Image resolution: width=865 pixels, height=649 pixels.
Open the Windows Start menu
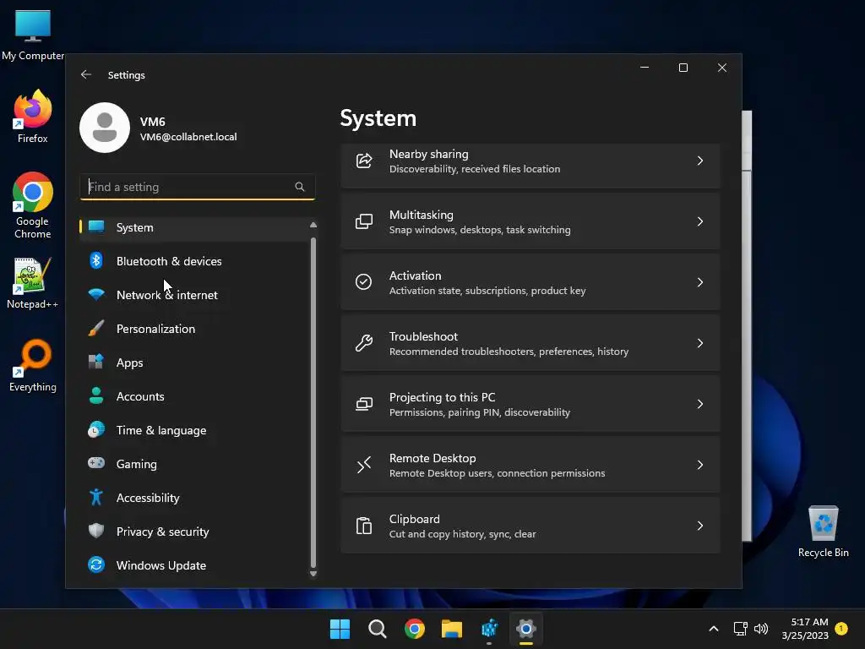pos(340,629)
